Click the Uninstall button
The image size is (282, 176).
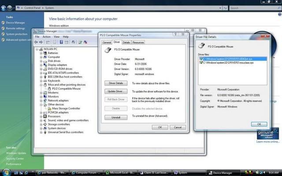(116, 117)
